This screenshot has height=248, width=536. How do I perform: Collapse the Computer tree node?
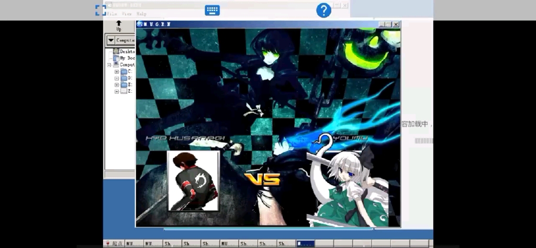tap(109, 65)
